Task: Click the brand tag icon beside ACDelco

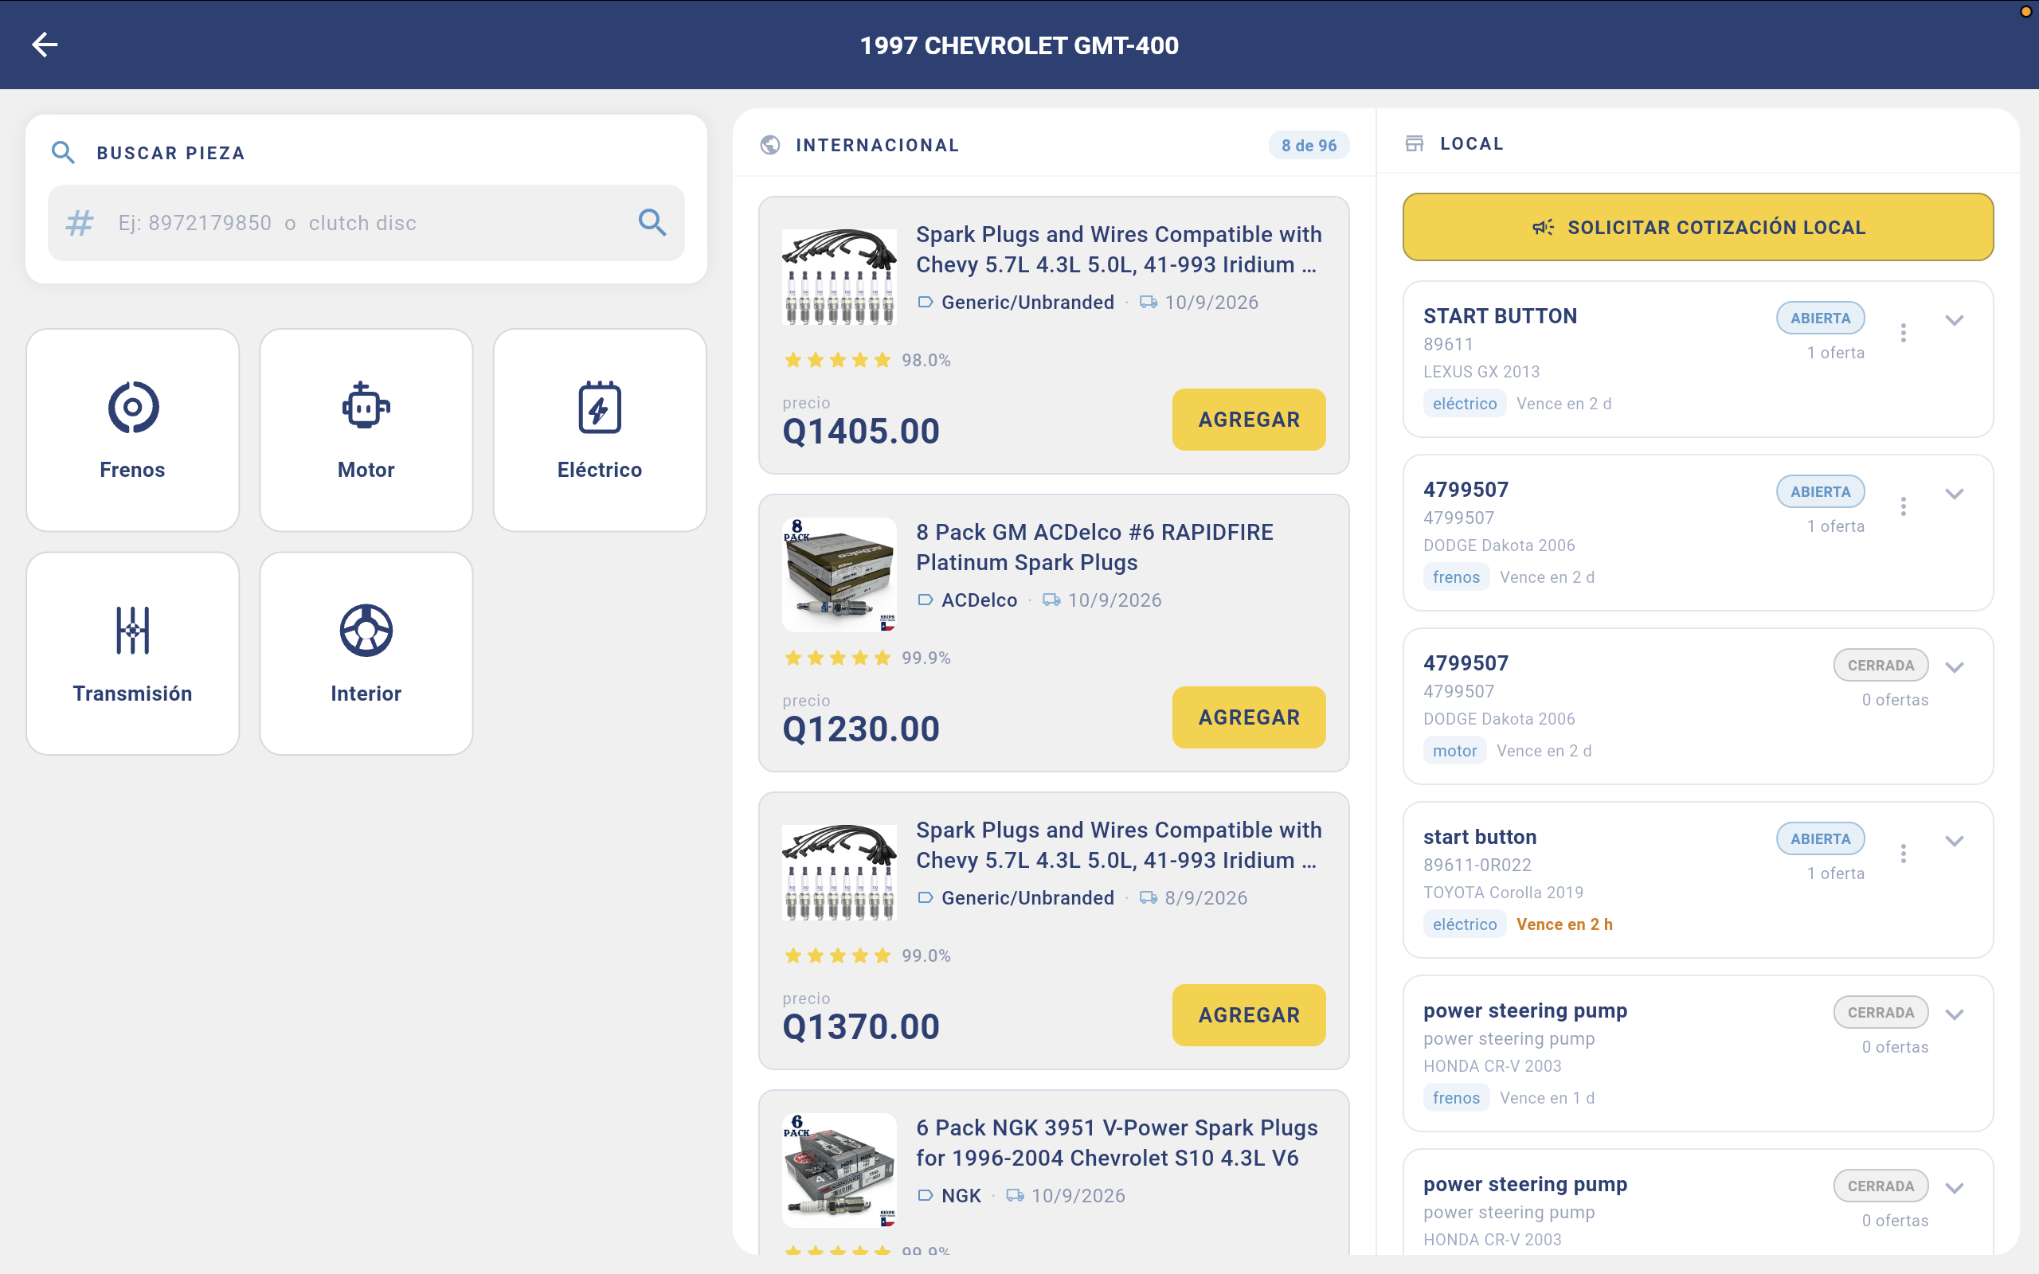Action: click(926, 600)
